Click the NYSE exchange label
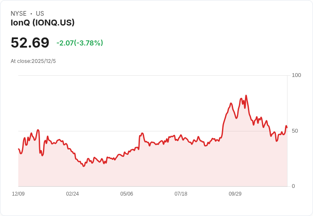 (19, 14)
